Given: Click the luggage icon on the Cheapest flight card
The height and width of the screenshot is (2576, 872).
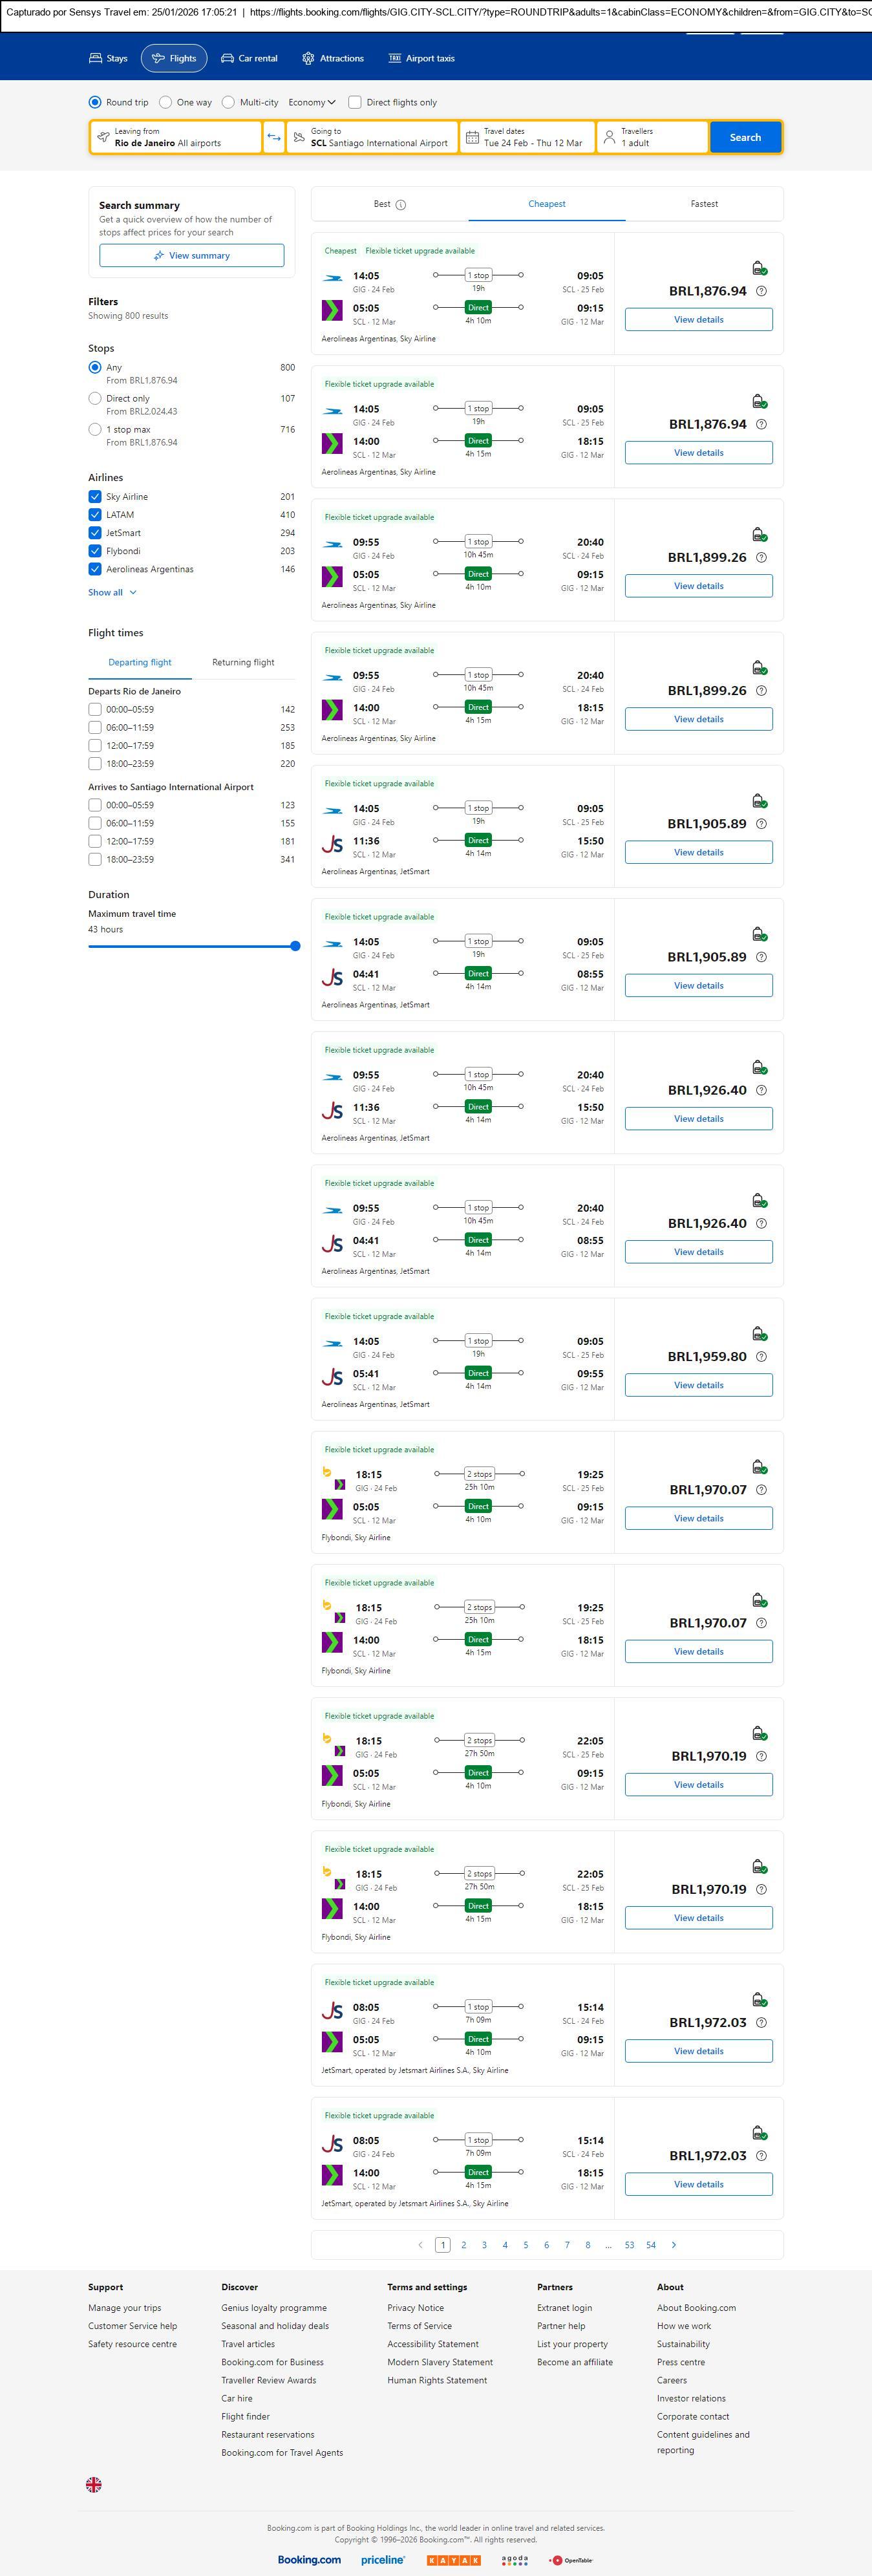Looking at the screenshot, I should 759,268.
